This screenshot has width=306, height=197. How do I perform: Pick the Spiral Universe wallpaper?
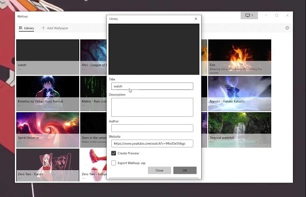[x=48, y=130]
